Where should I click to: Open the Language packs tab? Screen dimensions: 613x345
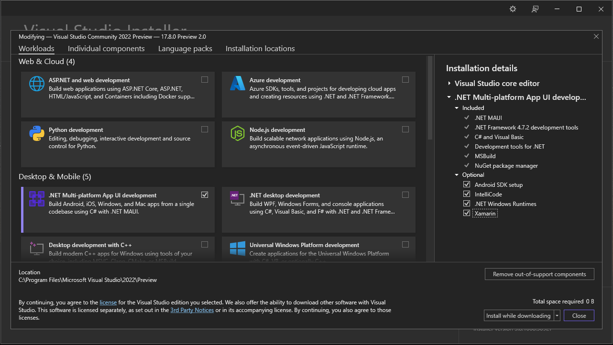pos(185,49)
